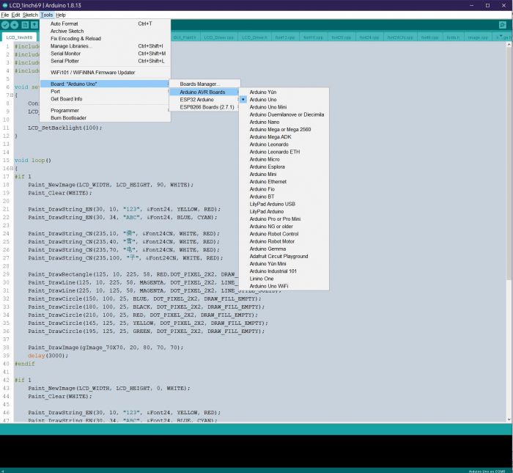The height and width of the screenshot is (473, 513).
Task: Click the scrollbar down arrow in editor
Action: coord(509,419)
